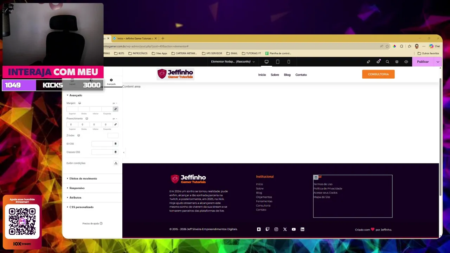
Task: Open Margem responsive device icon
Action: coord(79,103)
